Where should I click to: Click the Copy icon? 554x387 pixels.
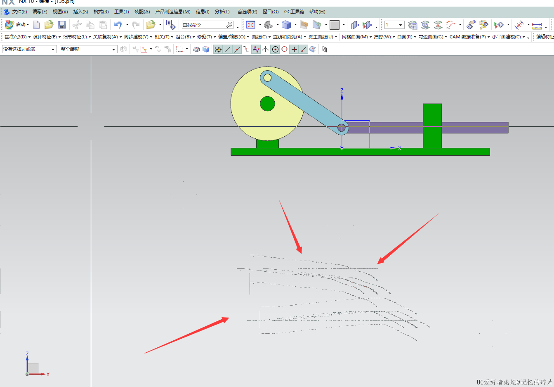90,25
